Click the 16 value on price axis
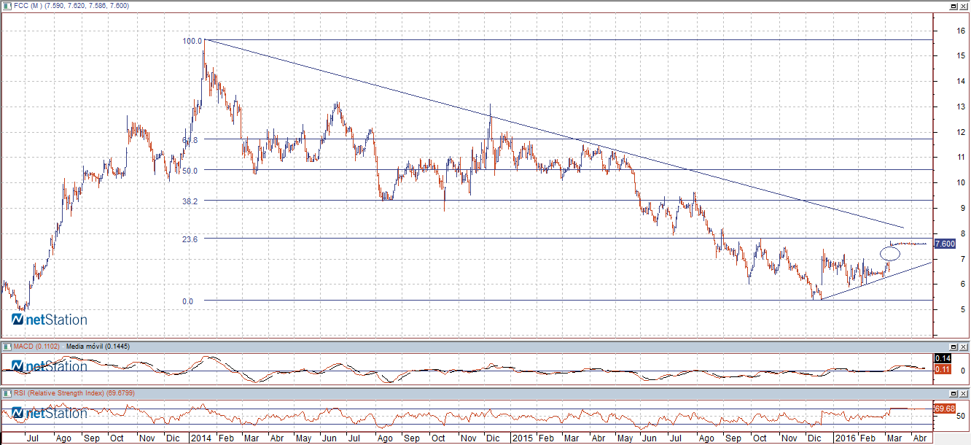This screenshot has width=971, height=445. pos(962,31)
